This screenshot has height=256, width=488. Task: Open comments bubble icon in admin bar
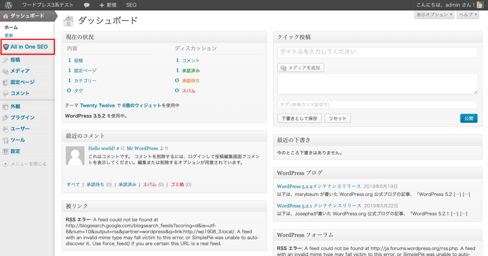pos(87,5)
